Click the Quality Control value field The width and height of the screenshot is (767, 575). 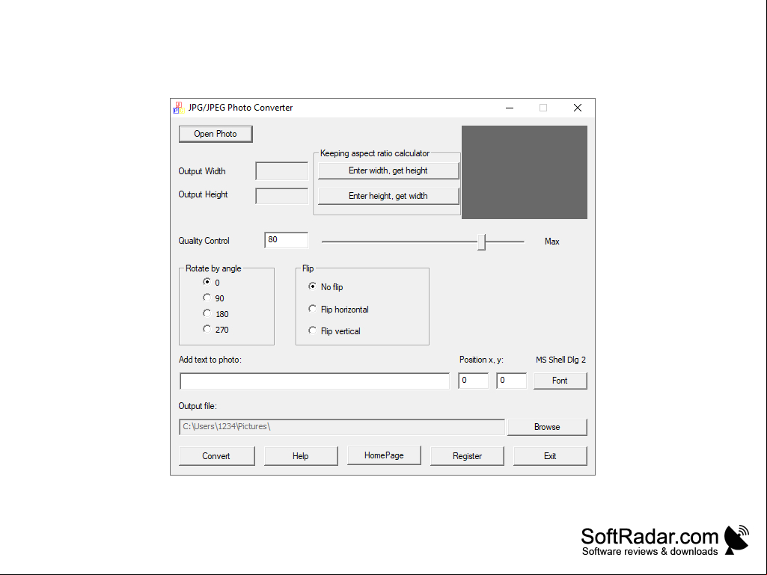click(x=286, y=240)
